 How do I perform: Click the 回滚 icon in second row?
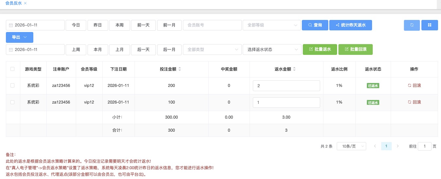click(x=409, y=102)
